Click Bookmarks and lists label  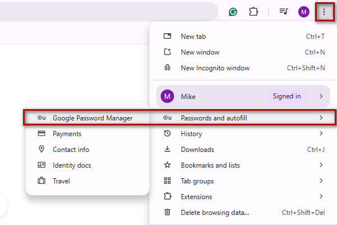click(x=210, y=165)
